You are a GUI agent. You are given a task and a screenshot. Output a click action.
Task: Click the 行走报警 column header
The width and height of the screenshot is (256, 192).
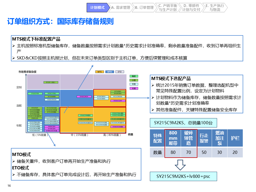coord(204,138)
